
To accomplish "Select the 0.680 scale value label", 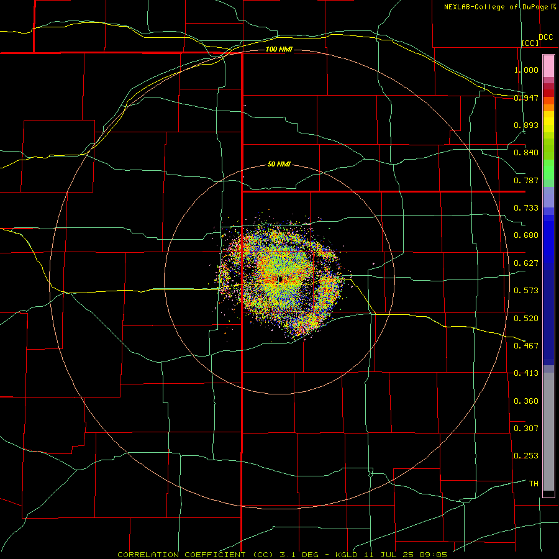I will click(526, 235).
